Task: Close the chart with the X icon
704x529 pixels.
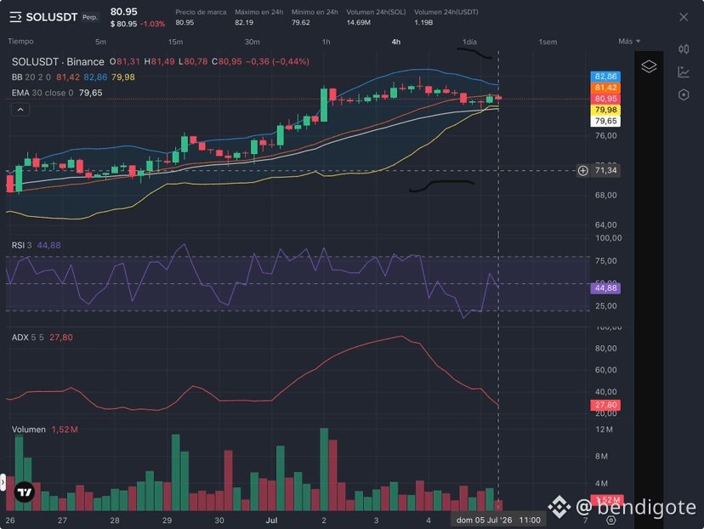Action: tap(684, 17)
